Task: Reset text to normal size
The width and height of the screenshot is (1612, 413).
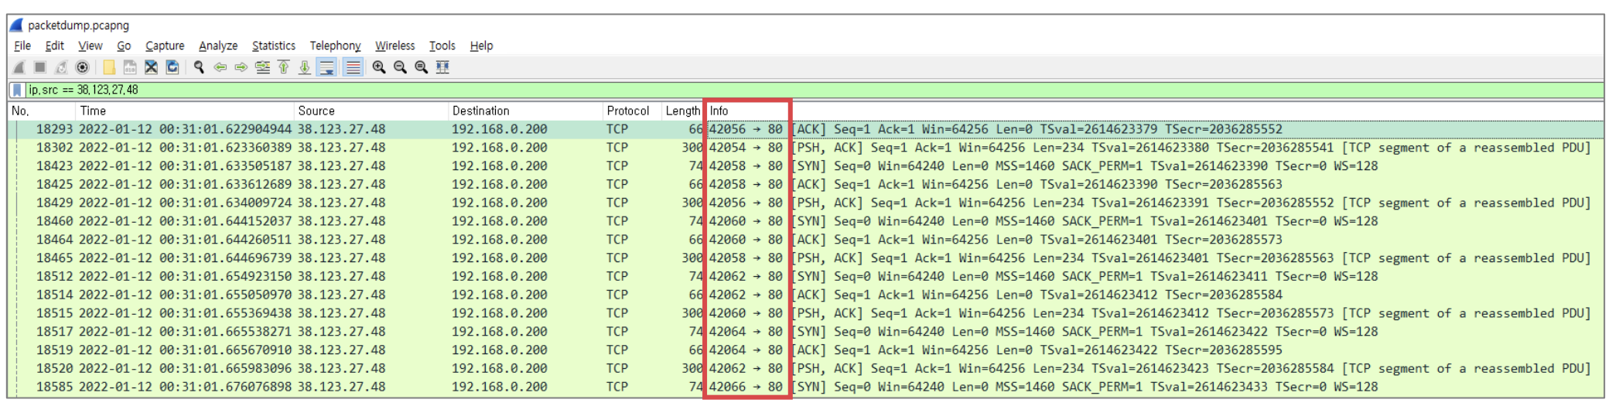Action: 421,67
